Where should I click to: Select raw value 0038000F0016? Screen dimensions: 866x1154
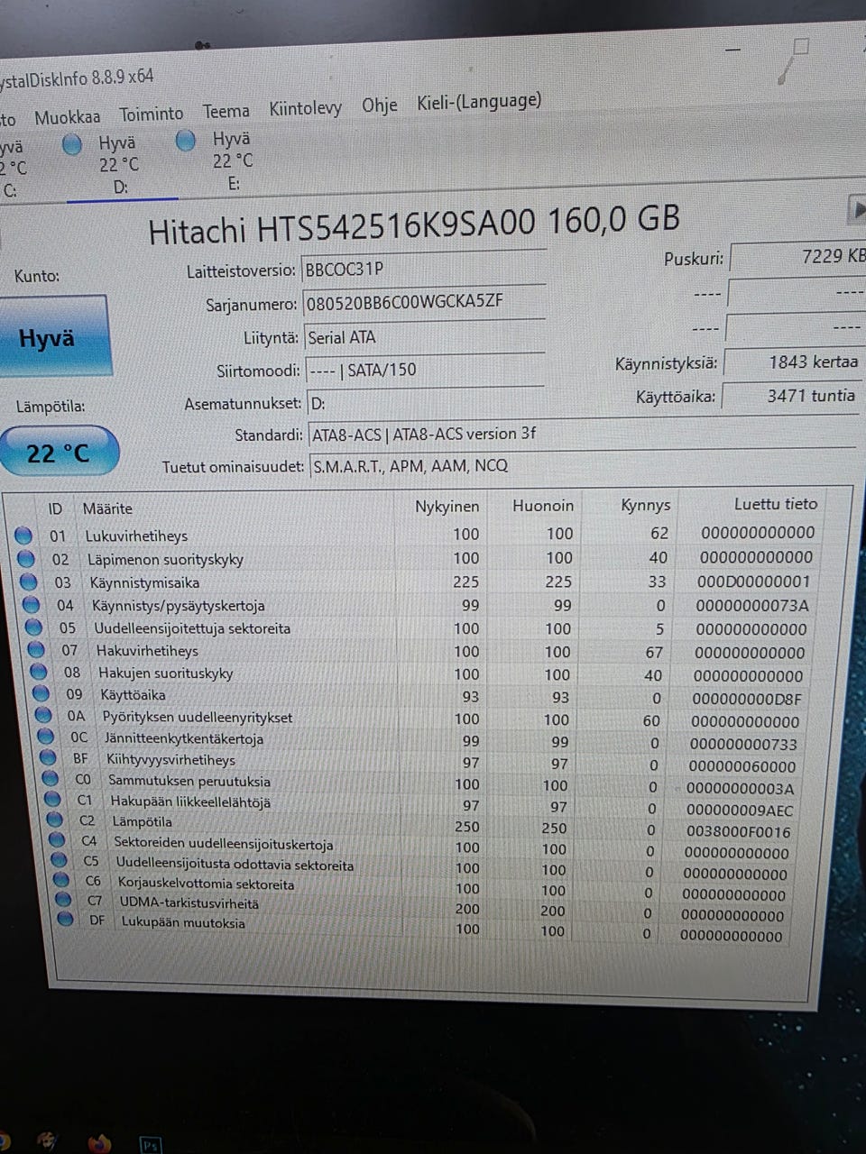tap(738, 831)
